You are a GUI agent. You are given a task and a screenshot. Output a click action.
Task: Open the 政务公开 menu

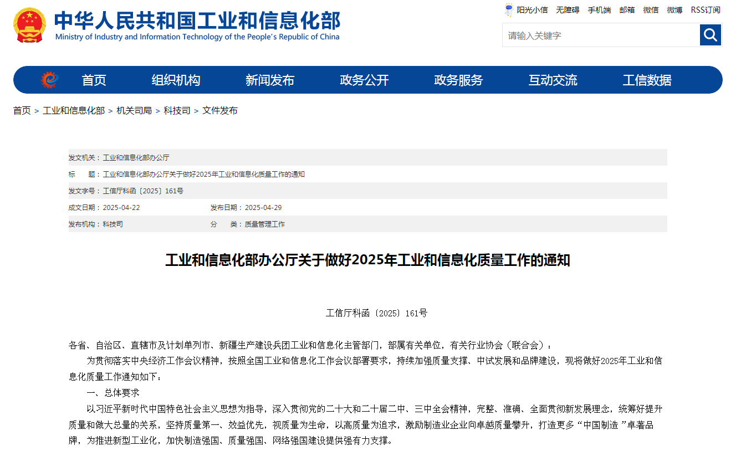(364, 80)
